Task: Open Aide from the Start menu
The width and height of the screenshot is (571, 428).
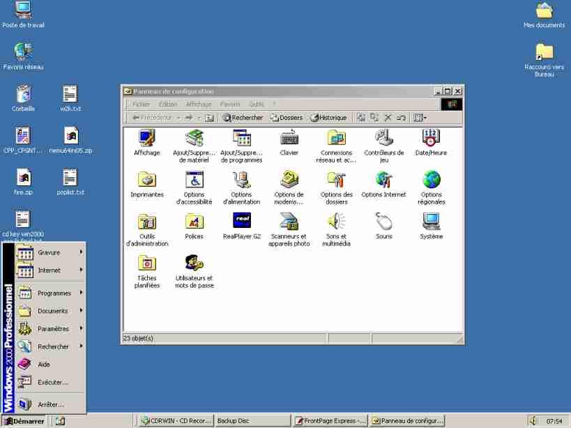Action: coord(50,365)
